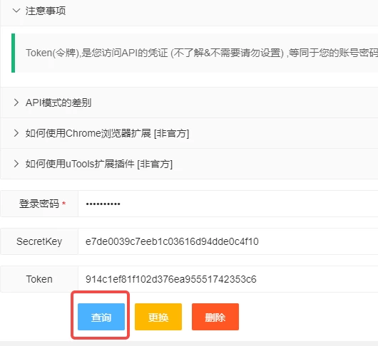This screenshot has height=346, width=378.
Task: Click the green accent bar of notice
Action: [14, 53]
